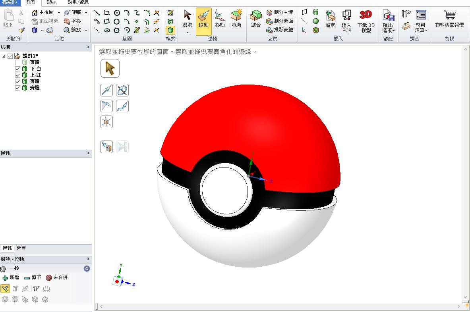Toggle visibility checkbox of 設計2*
This screenshot has height=312, width=470.
pyautogui.click(x=10, y=56)
